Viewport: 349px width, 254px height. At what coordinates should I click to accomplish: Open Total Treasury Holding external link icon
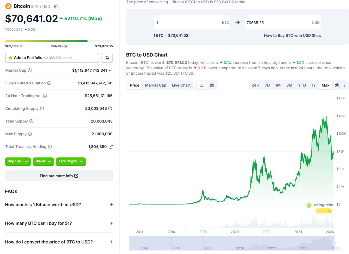click(110, 146)
